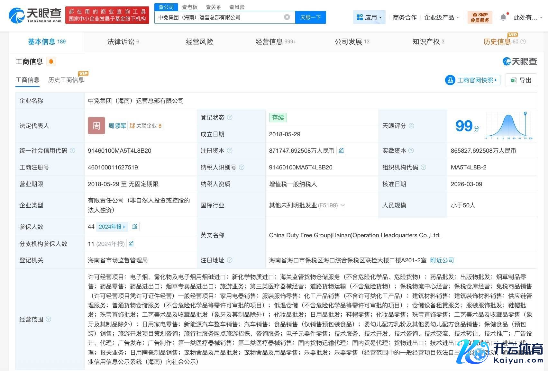Switch to the 法律诉讼 tab
Image resolution: width=548 pixels, height=371 pixels.
coord(123,41)
